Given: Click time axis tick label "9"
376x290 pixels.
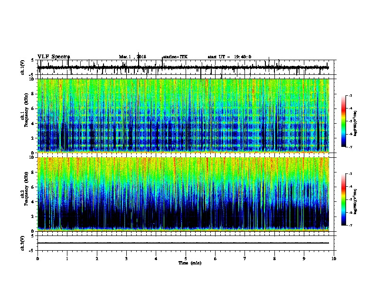Looking at the screenshot, I should click(304, 259).
